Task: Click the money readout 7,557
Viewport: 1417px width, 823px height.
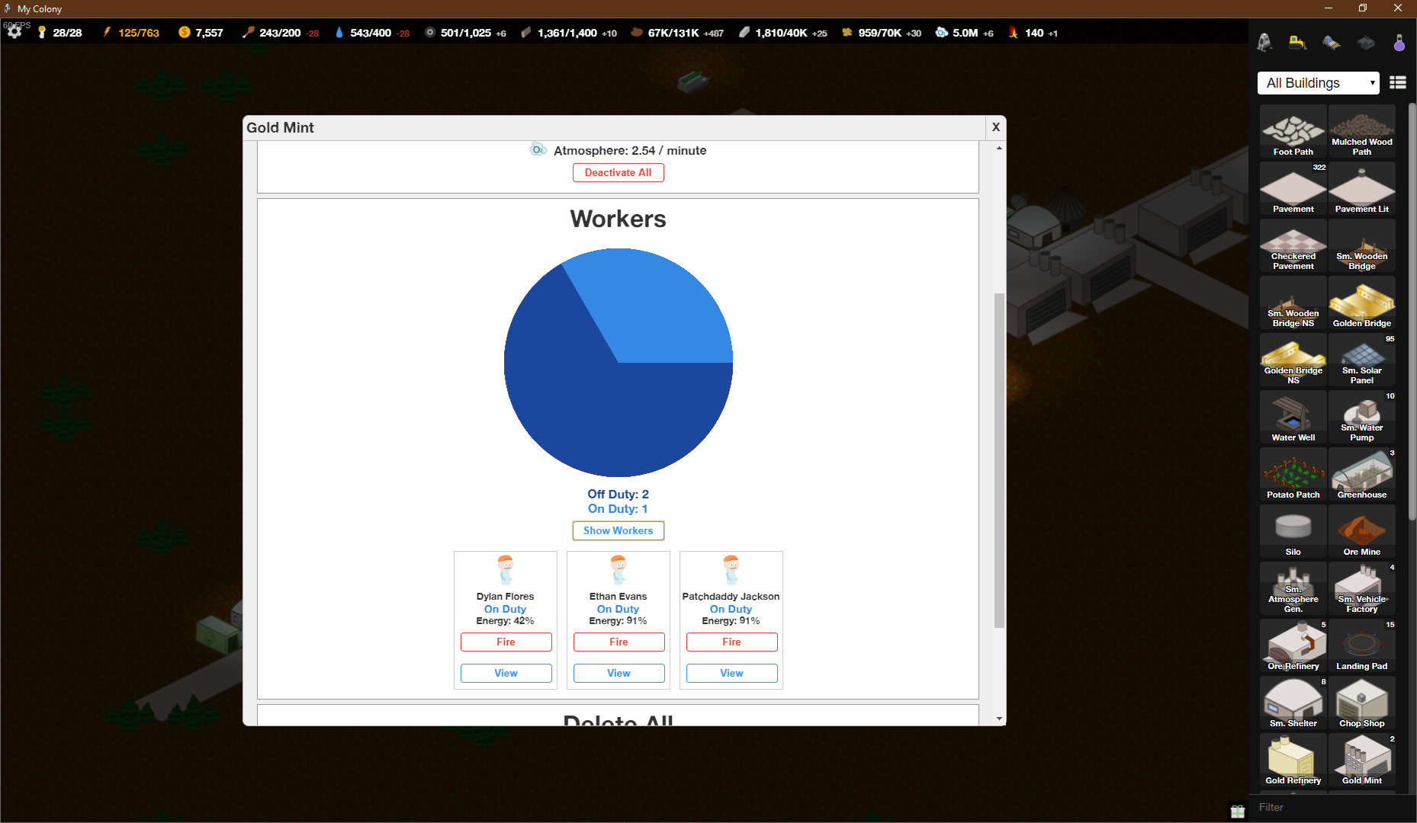Action: (x=209, y=33)
